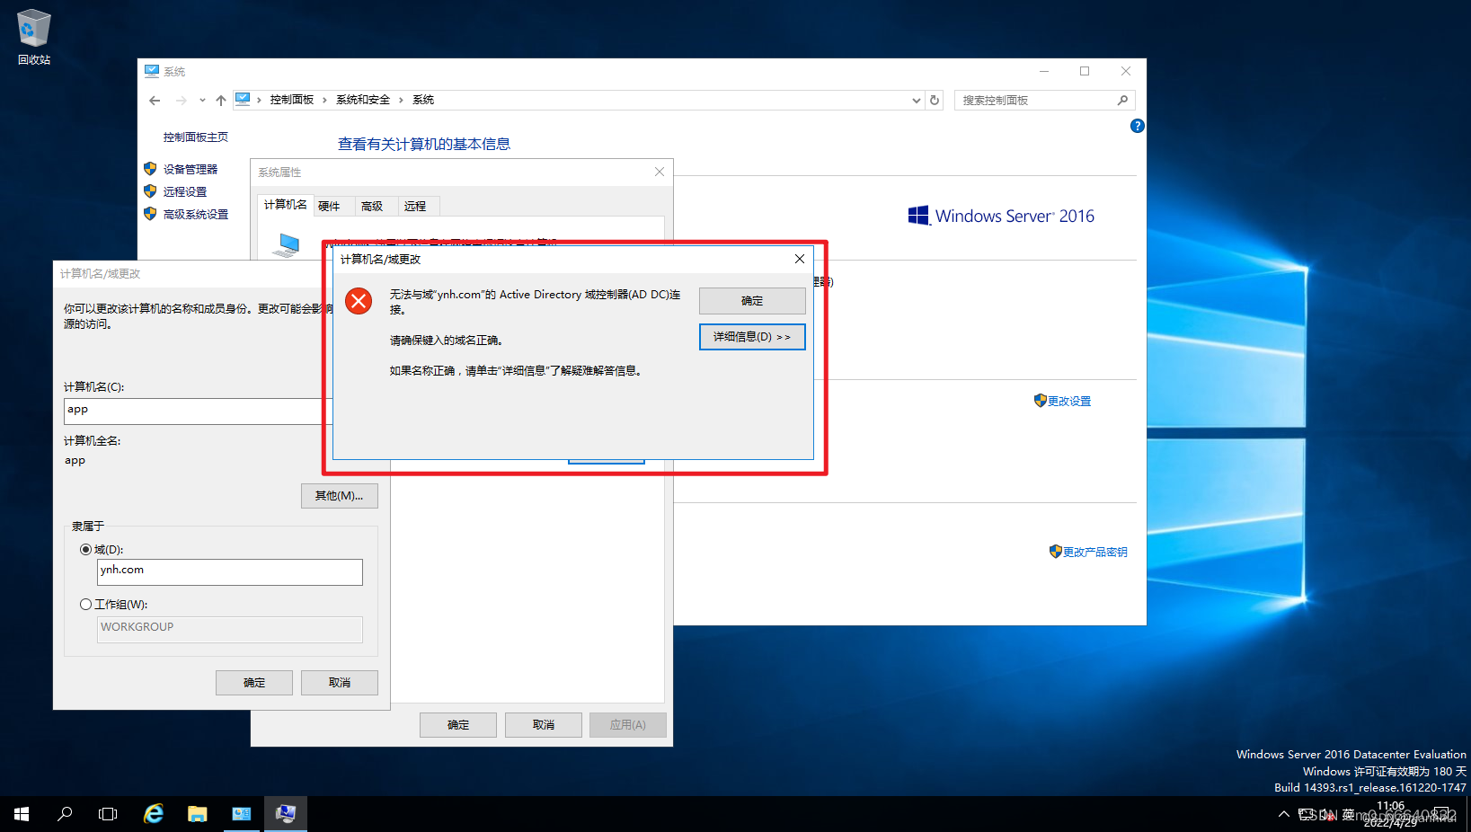1471x832 pixels.
Task: Open the Recycle Bin desktop icon
Action: click(x=34, y=37)
